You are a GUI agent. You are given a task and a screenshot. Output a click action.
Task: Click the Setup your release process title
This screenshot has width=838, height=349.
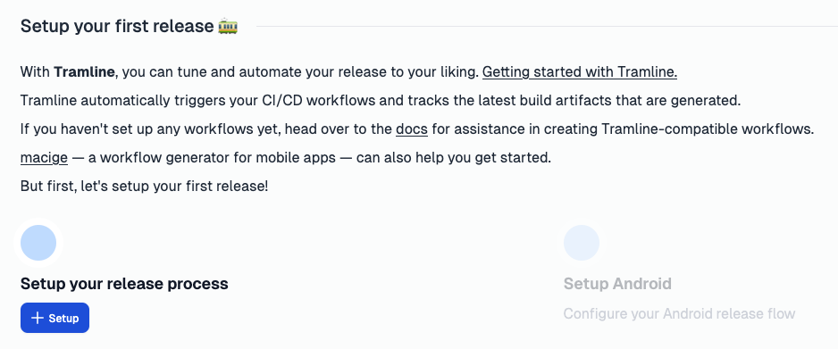(124, 283)
